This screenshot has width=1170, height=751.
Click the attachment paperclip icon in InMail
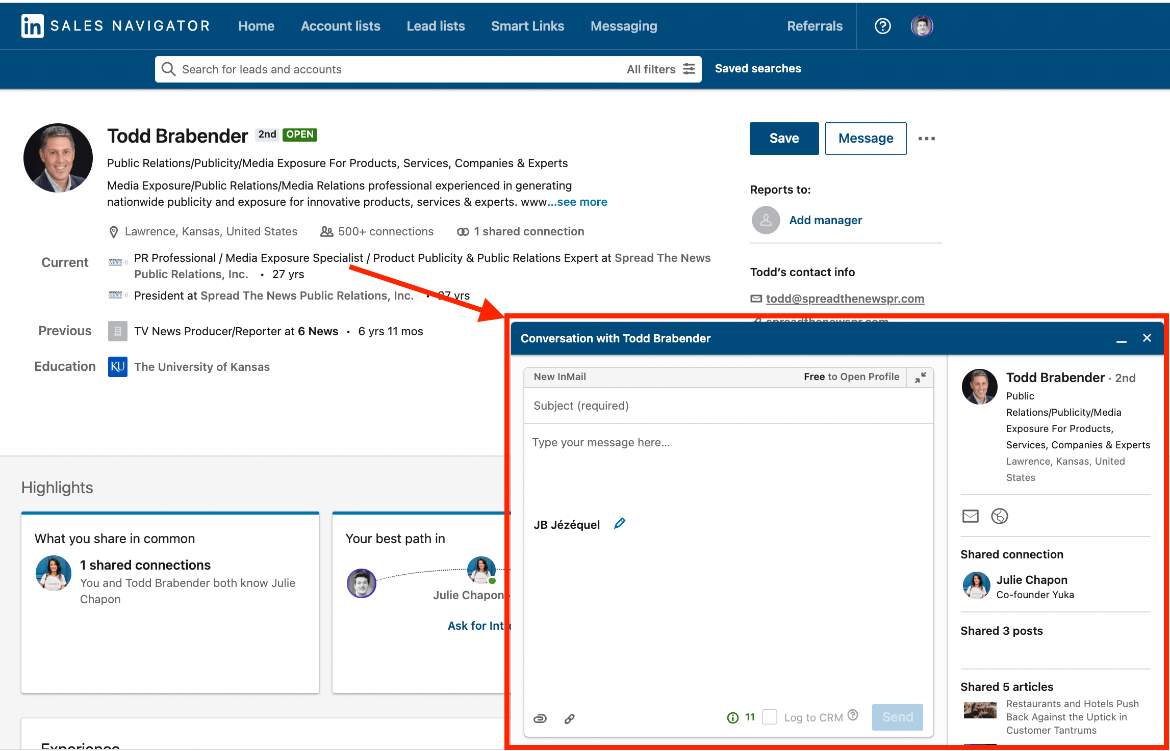[540, 718]
